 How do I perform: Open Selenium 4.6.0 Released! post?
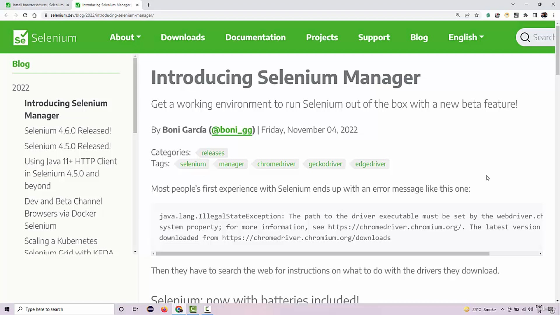point(68,131)
